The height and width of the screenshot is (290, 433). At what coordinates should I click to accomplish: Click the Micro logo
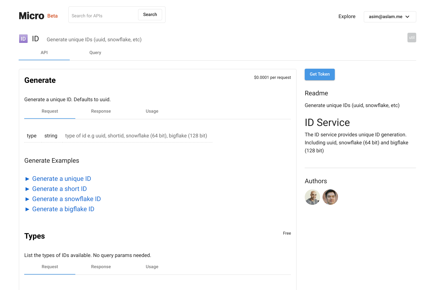[x=31, y=16]
